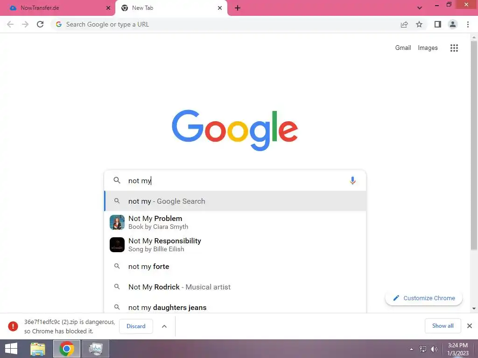Click the Google logo
This screenshot has height=358, width=478.
point(235,131)
